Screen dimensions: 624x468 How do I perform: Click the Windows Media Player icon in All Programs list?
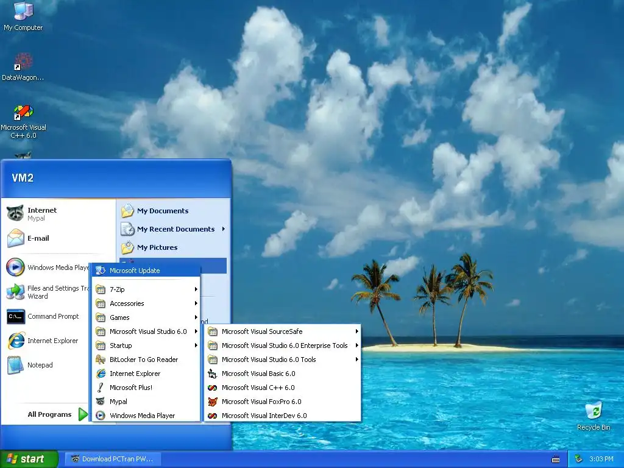[101, 416]
